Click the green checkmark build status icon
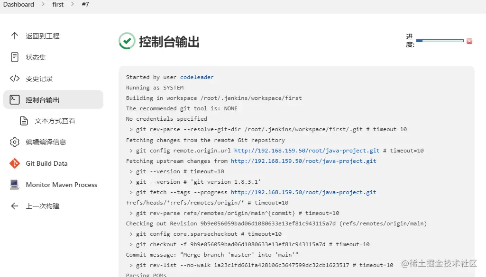This screenshot has height=277, width=486. coord(127,41)
